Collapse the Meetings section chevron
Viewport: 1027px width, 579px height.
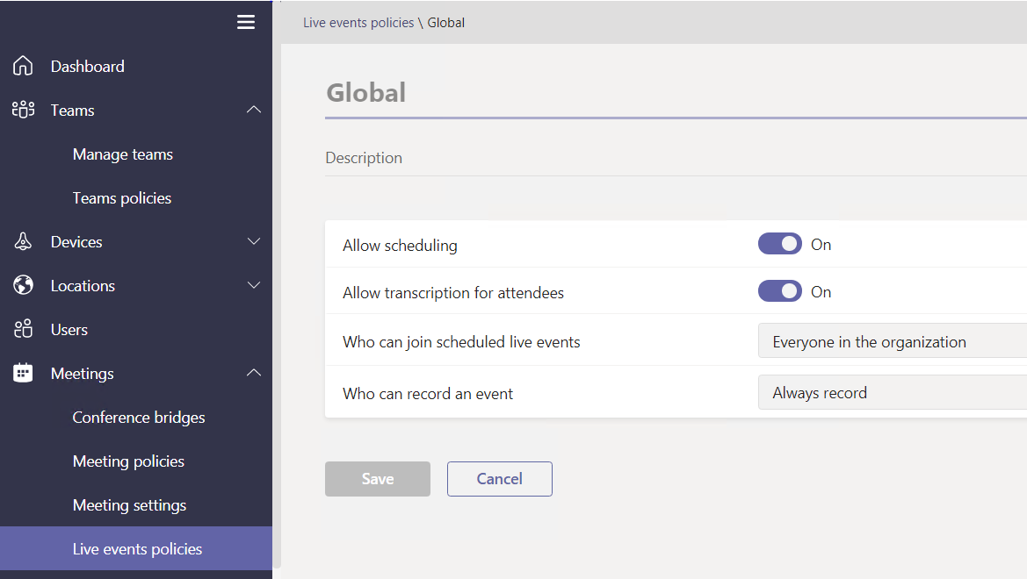[254, 373]
